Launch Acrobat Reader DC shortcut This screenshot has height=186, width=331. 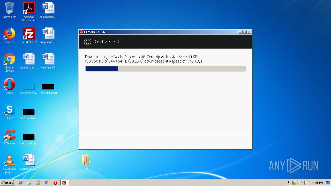(x=29, y=12)
